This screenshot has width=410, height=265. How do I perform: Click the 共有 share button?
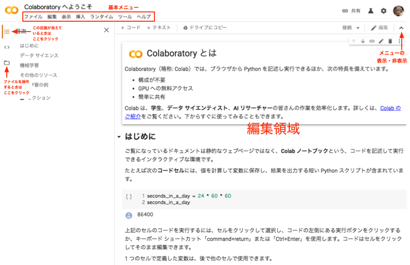tap(351, 10)
